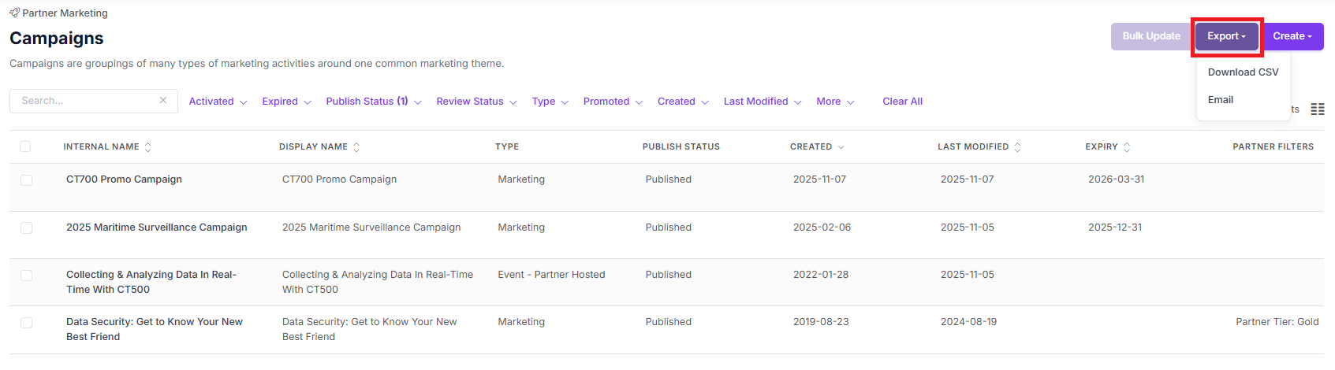This screenshot has height=370, width=1335.
Task: Open the Last Modified filter dropdown
Action: (x=763, y=102)
